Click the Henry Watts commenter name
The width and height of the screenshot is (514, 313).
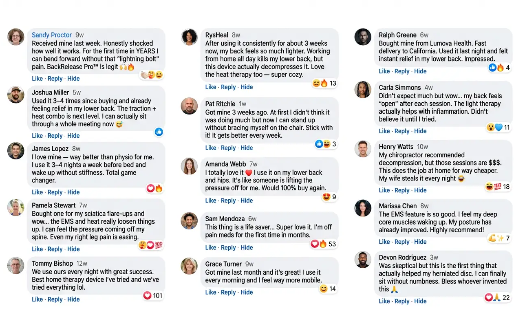[396, 147]
